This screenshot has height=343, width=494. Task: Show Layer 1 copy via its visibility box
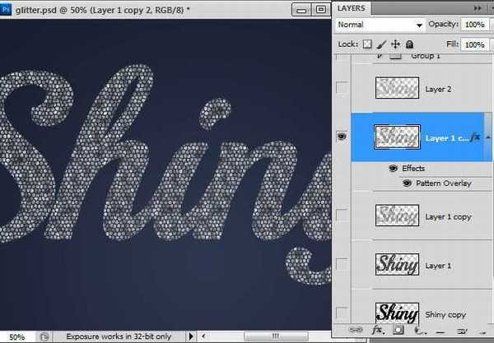pos(343,216)
